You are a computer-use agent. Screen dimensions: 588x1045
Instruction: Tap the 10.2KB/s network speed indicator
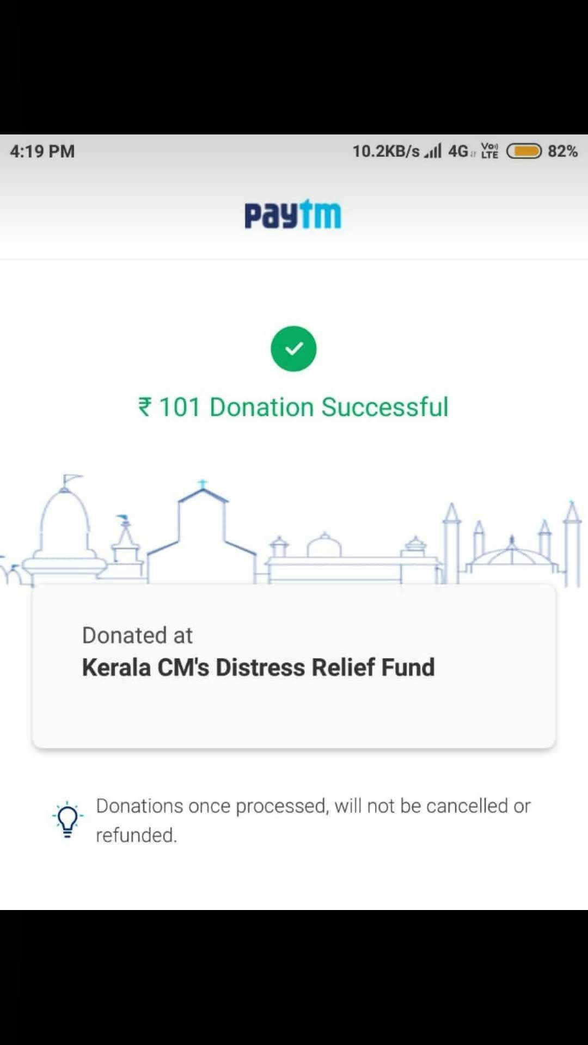[385, 151]
